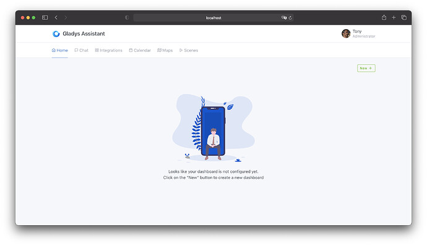The width and height of the screenshot is (427, 245).
Task: Click the Gladys Assistant title text
Action: [x=84, y=34]
